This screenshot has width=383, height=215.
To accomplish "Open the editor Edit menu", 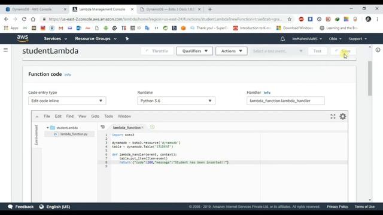I will click(58, 116).
